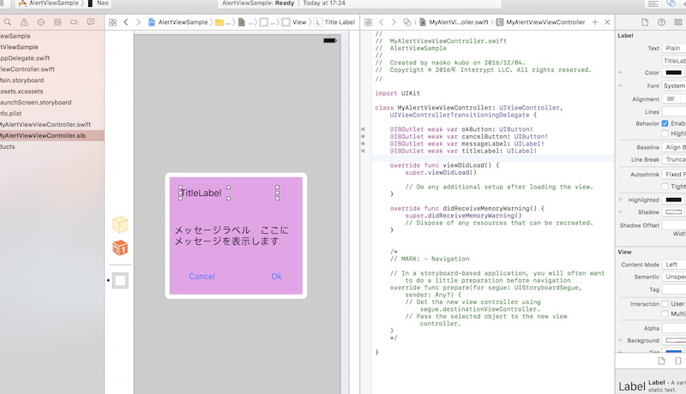686x394 pixels.
Task: Select File's Owner cube in document dock
Action: coord(120,224)
